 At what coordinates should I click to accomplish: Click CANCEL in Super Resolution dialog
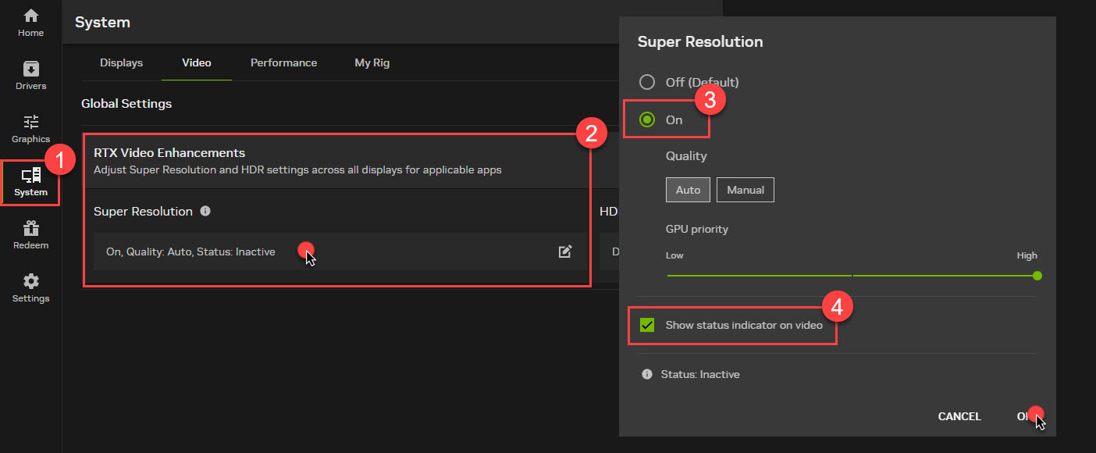coord(959,416)
